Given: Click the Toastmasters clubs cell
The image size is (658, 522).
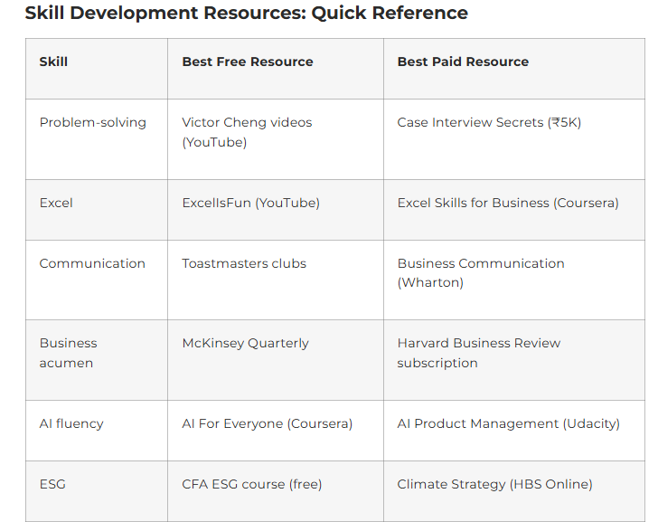Looking at the screenshot, I should [244, 263].
